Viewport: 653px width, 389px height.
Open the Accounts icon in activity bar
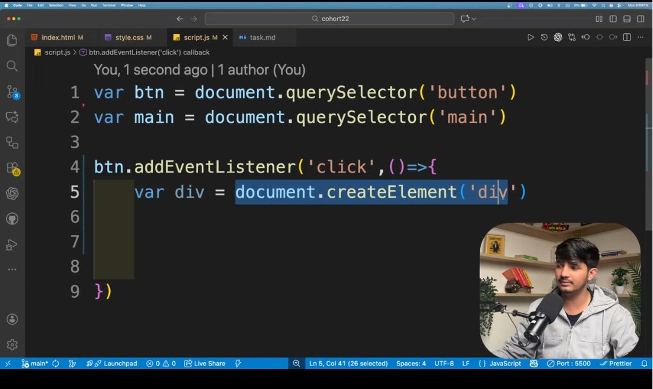pos(12,319)
